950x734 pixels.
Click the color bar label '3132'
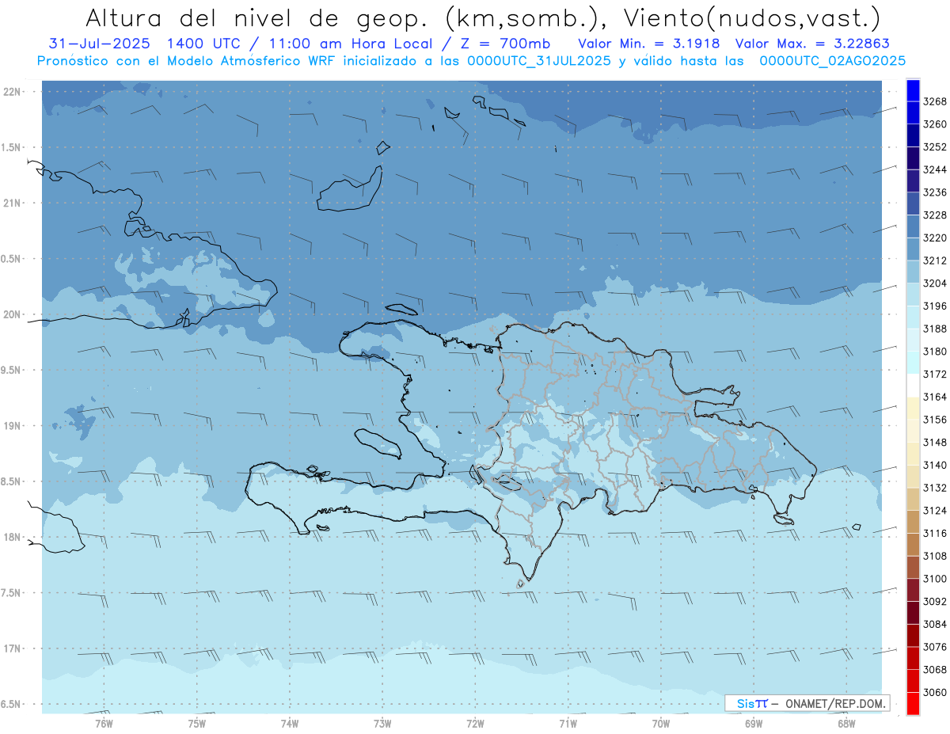tap(934, 488)
